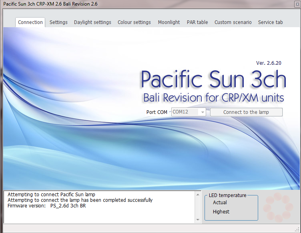301x233 pixels.
Task: Open the Port COM dropdown arrow
Action: 203,112
